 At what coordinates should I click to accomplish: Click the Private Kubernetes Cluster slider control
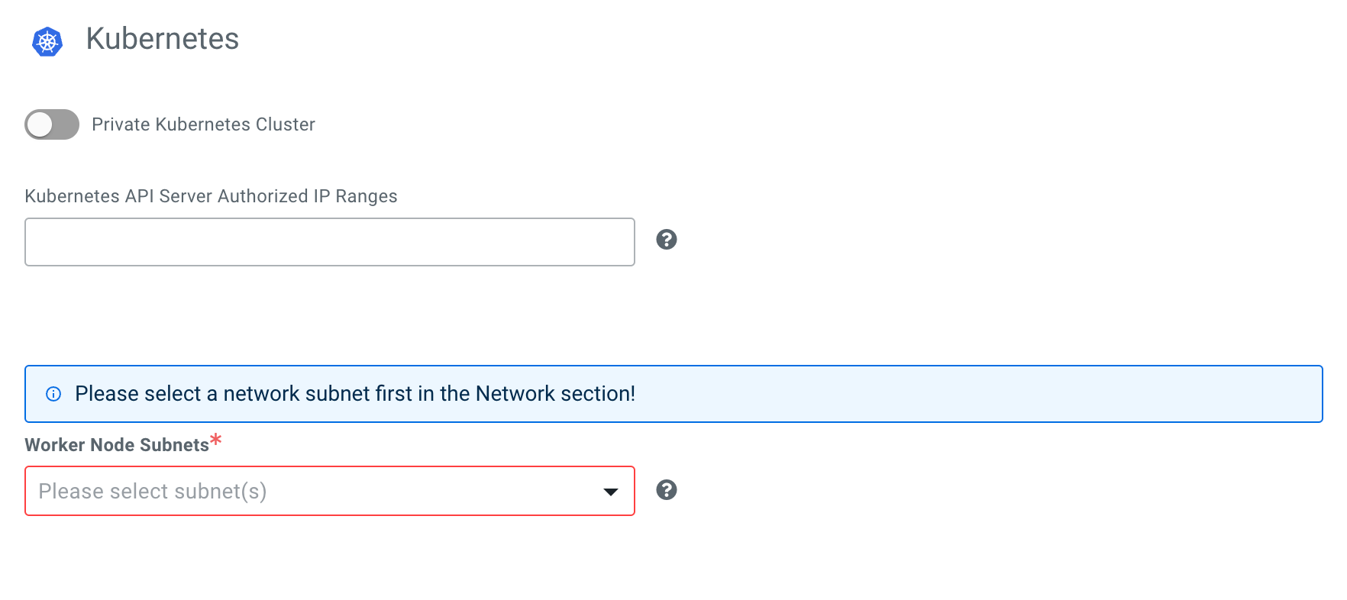tap(51, 124)
